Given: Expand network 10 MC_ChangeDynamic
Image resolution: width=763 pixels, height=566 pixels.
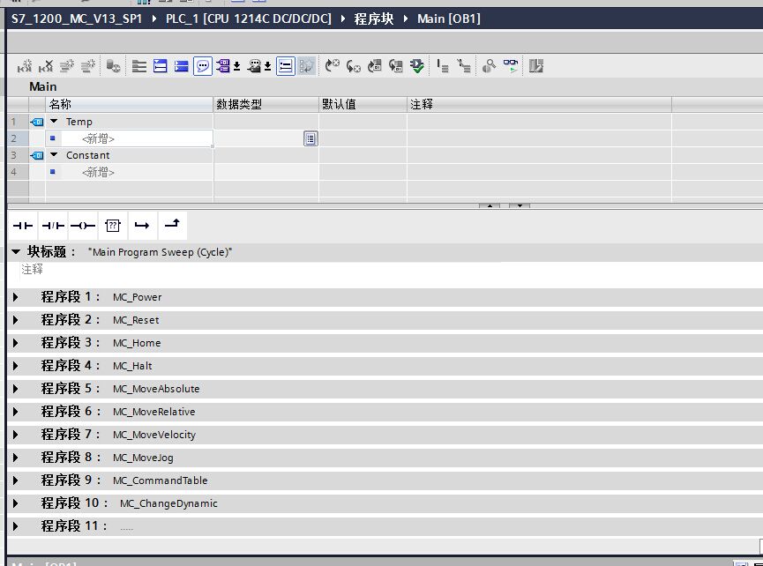Looking at the screenshot, I should tap(16, 503).
